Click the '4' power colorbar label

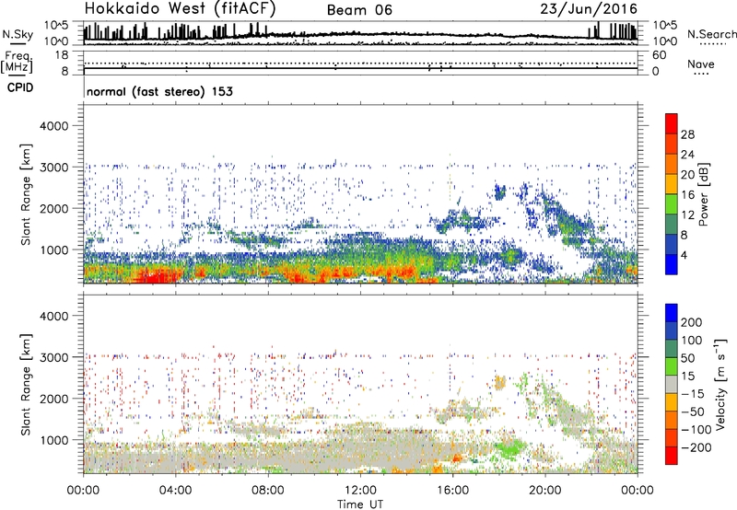[x=684, y=255]
